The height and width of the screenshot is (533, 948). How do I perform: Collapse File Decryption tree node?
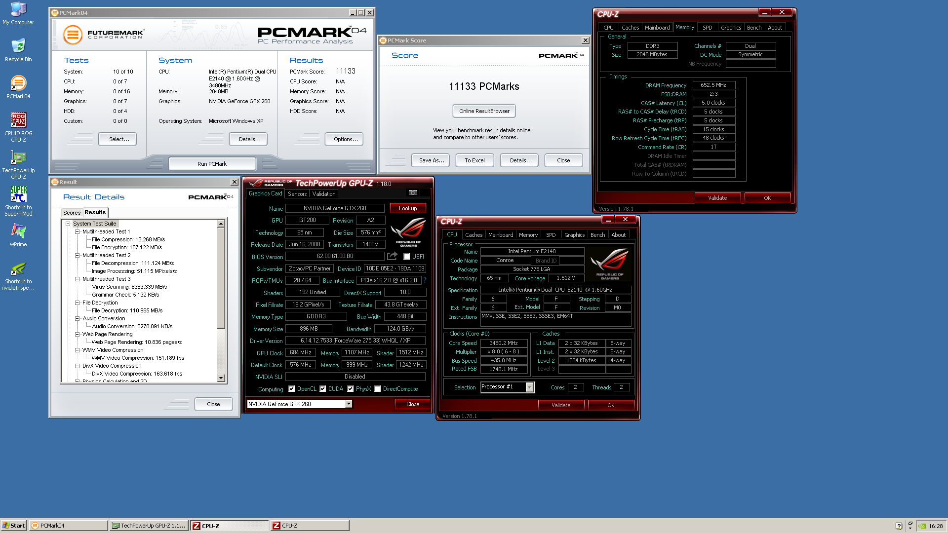pos(78,303)
